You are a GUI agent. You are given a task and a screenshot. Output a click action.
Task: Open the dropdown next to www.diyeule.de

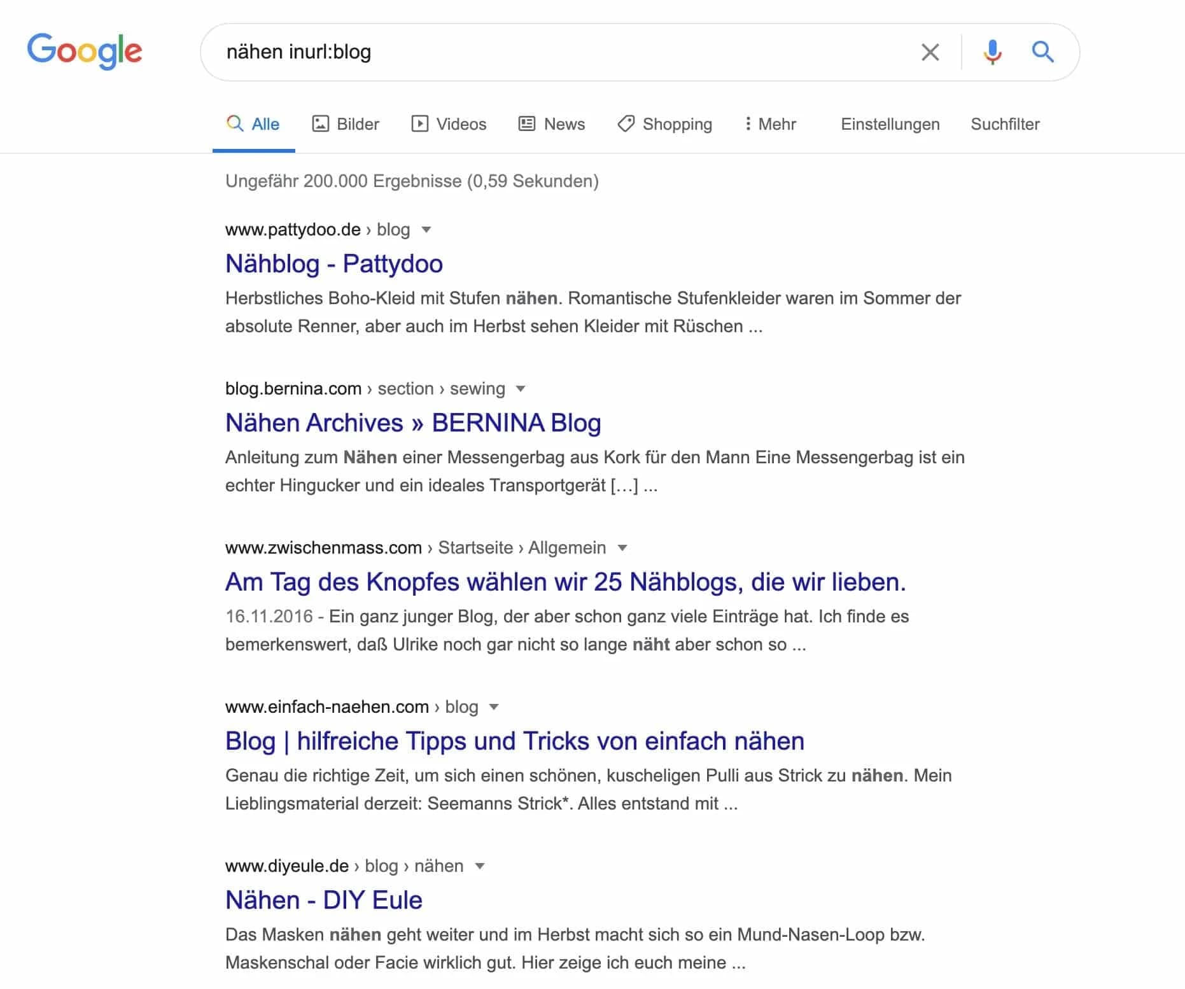479,866
